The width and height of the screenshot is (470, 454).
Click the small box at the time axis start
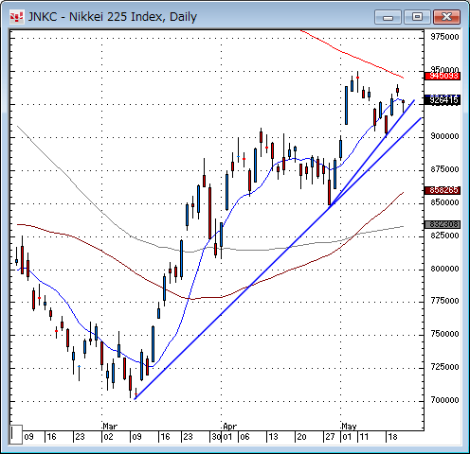click(x=16, y=434)
